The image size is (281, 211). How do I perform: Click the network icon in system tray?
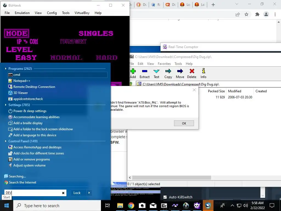pos(239,206)
